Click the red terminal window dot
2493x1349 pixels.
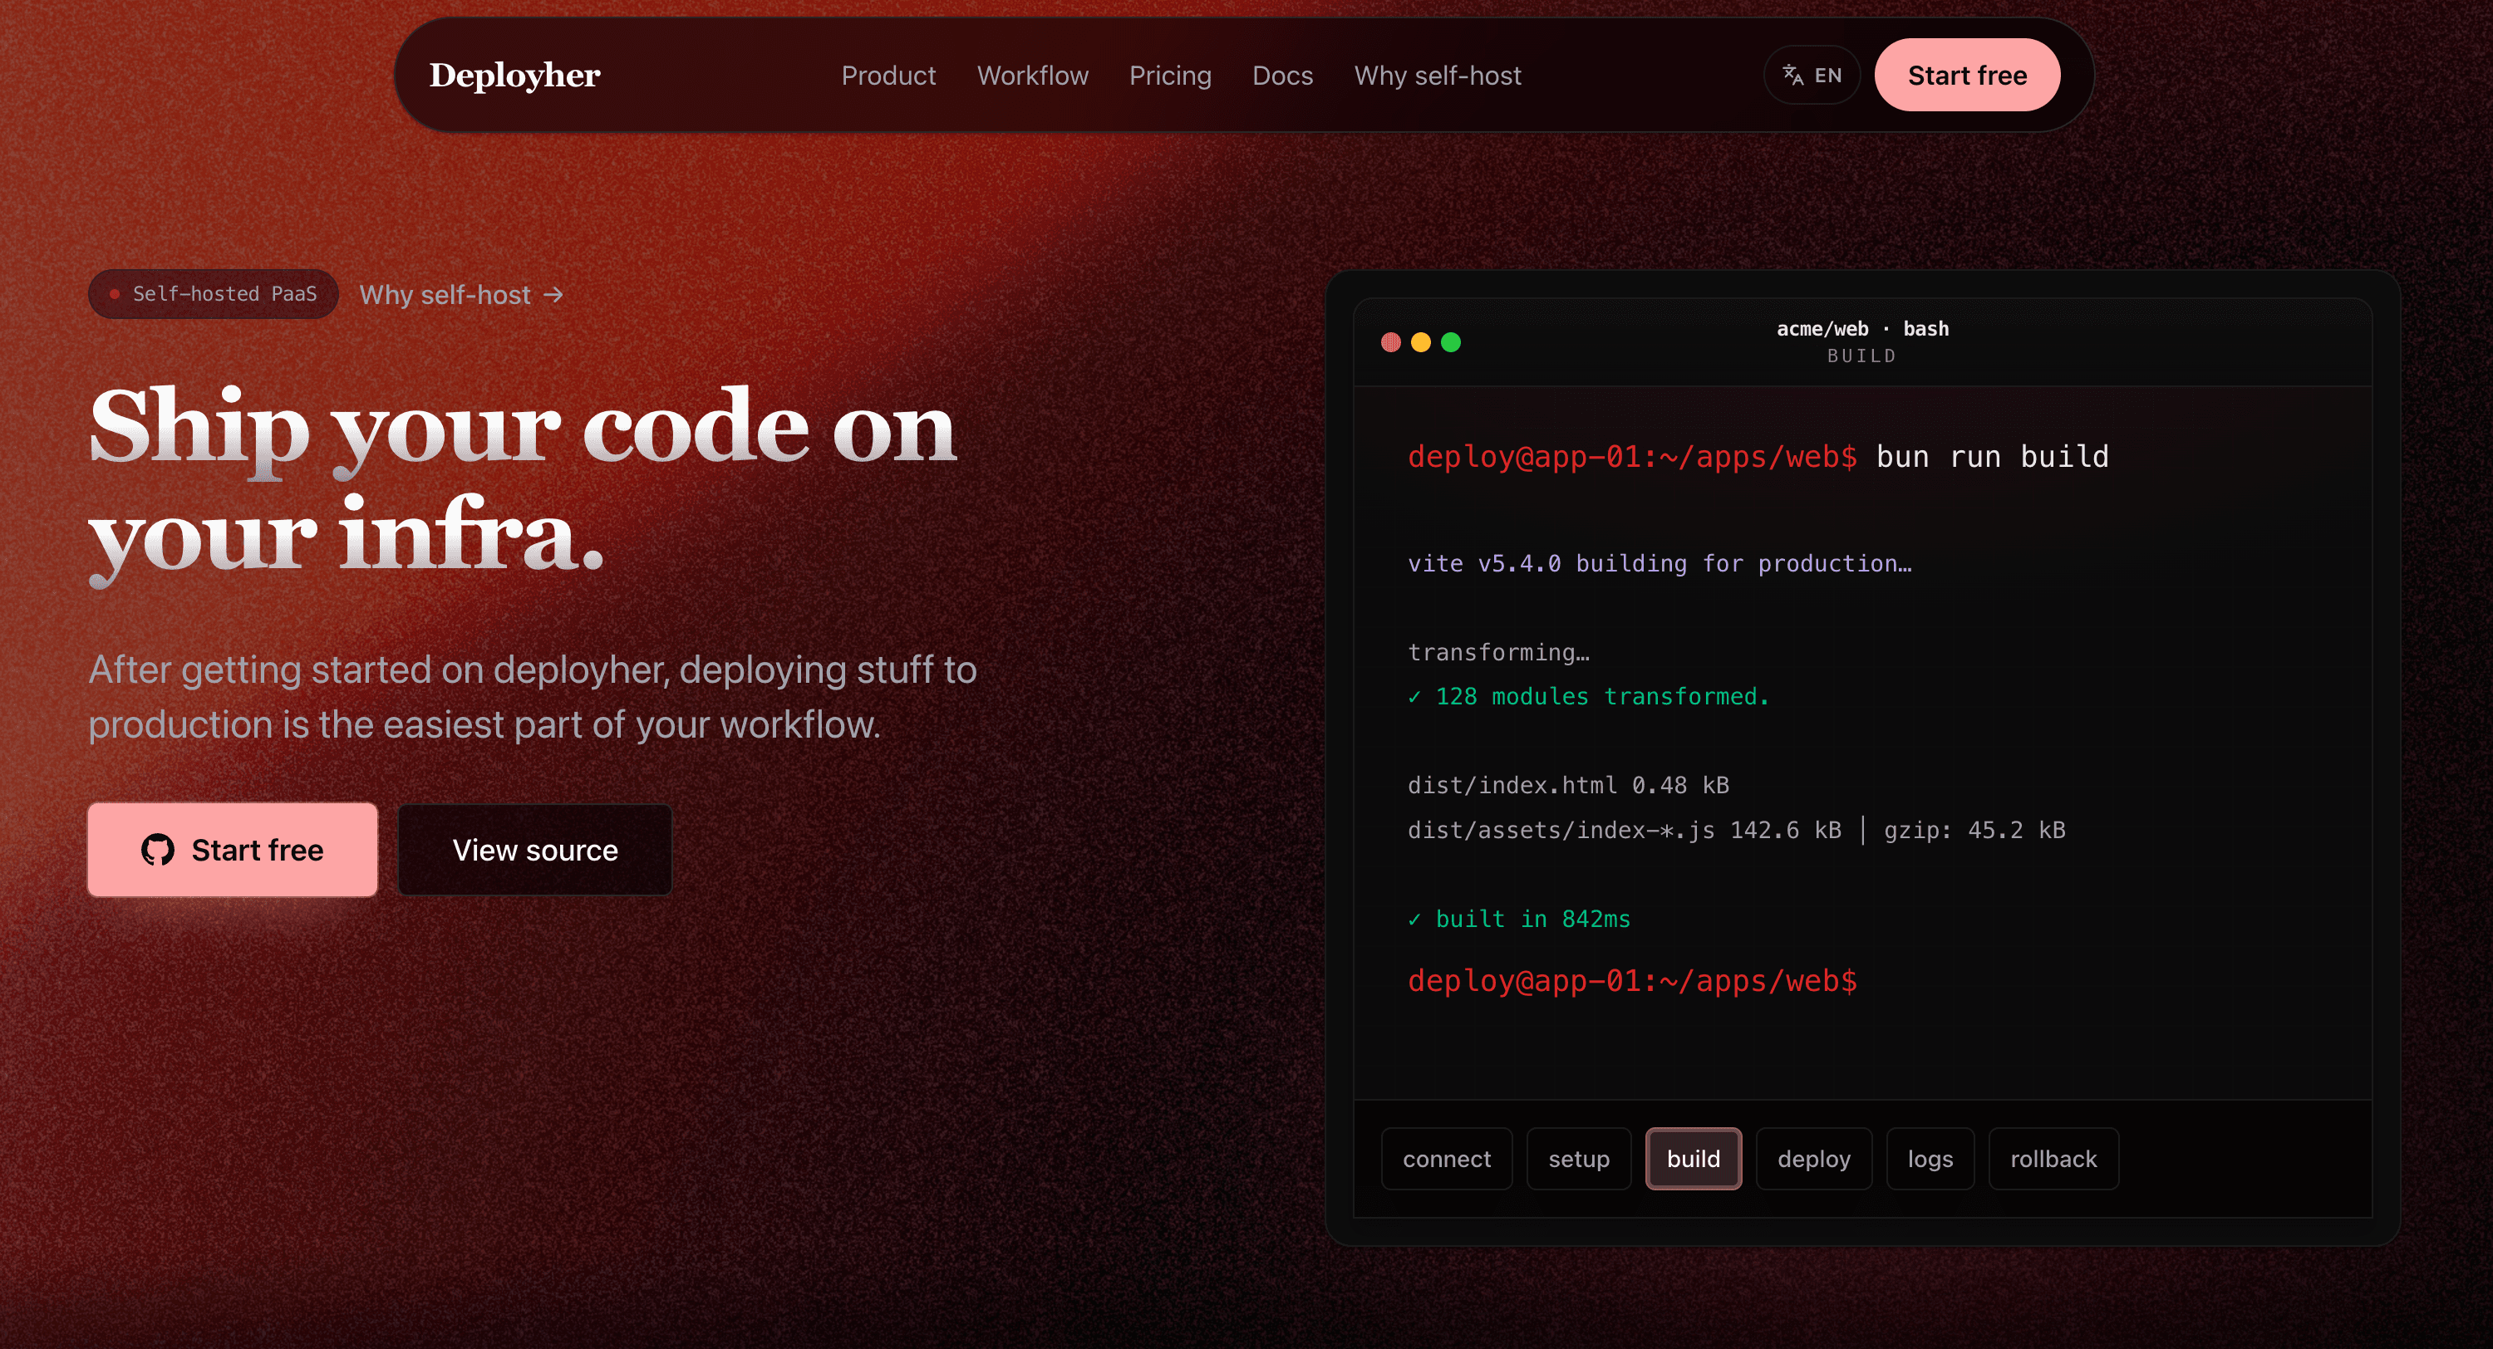(x=1389, y=342)
